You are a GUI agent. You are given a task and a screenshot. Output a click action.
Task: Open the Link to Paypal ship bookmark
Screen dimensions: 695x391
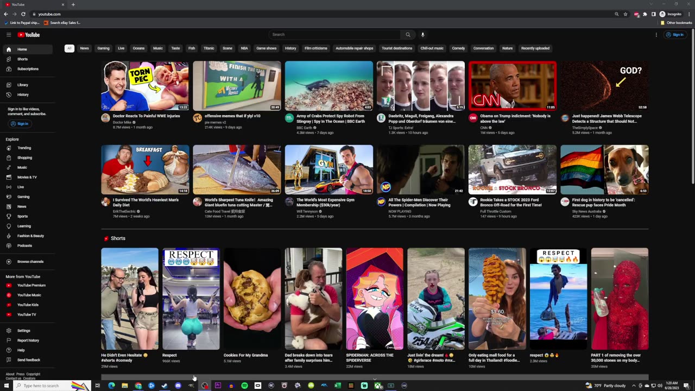[x=22, y=23]
